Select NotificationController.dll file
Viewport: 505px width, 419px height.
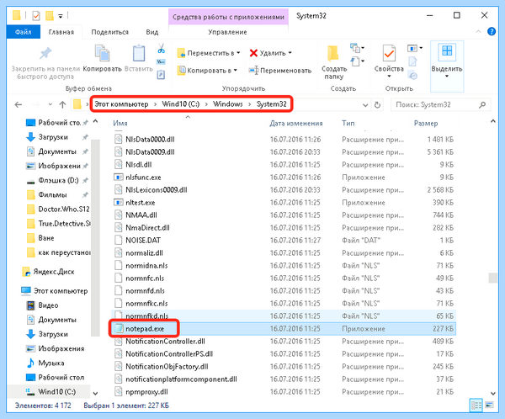pos(284,341)
